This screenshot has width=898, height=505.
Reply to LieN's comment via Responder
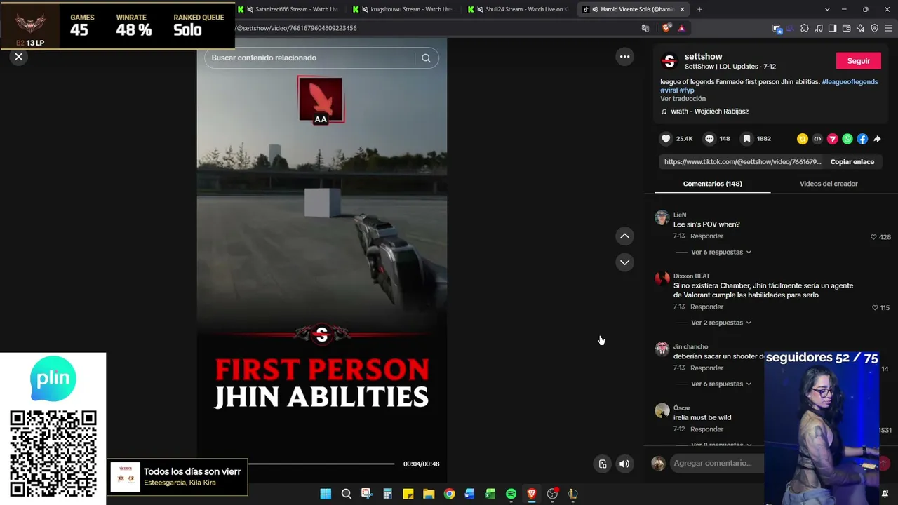tap(706, 236)
